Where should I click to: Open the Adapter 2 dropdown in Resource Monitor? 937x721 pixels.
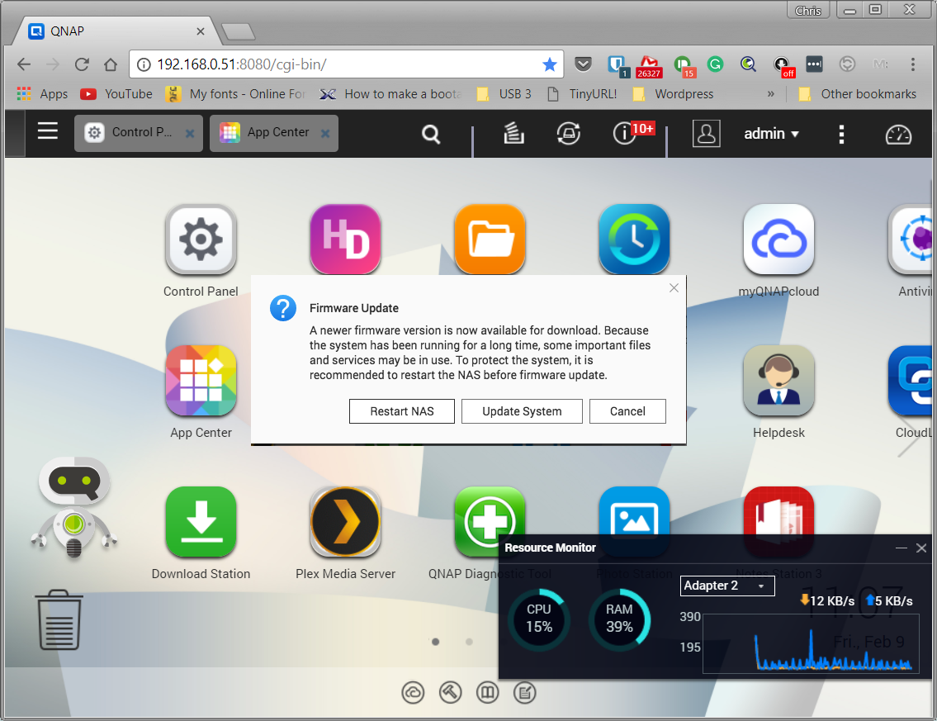(727, 586)
